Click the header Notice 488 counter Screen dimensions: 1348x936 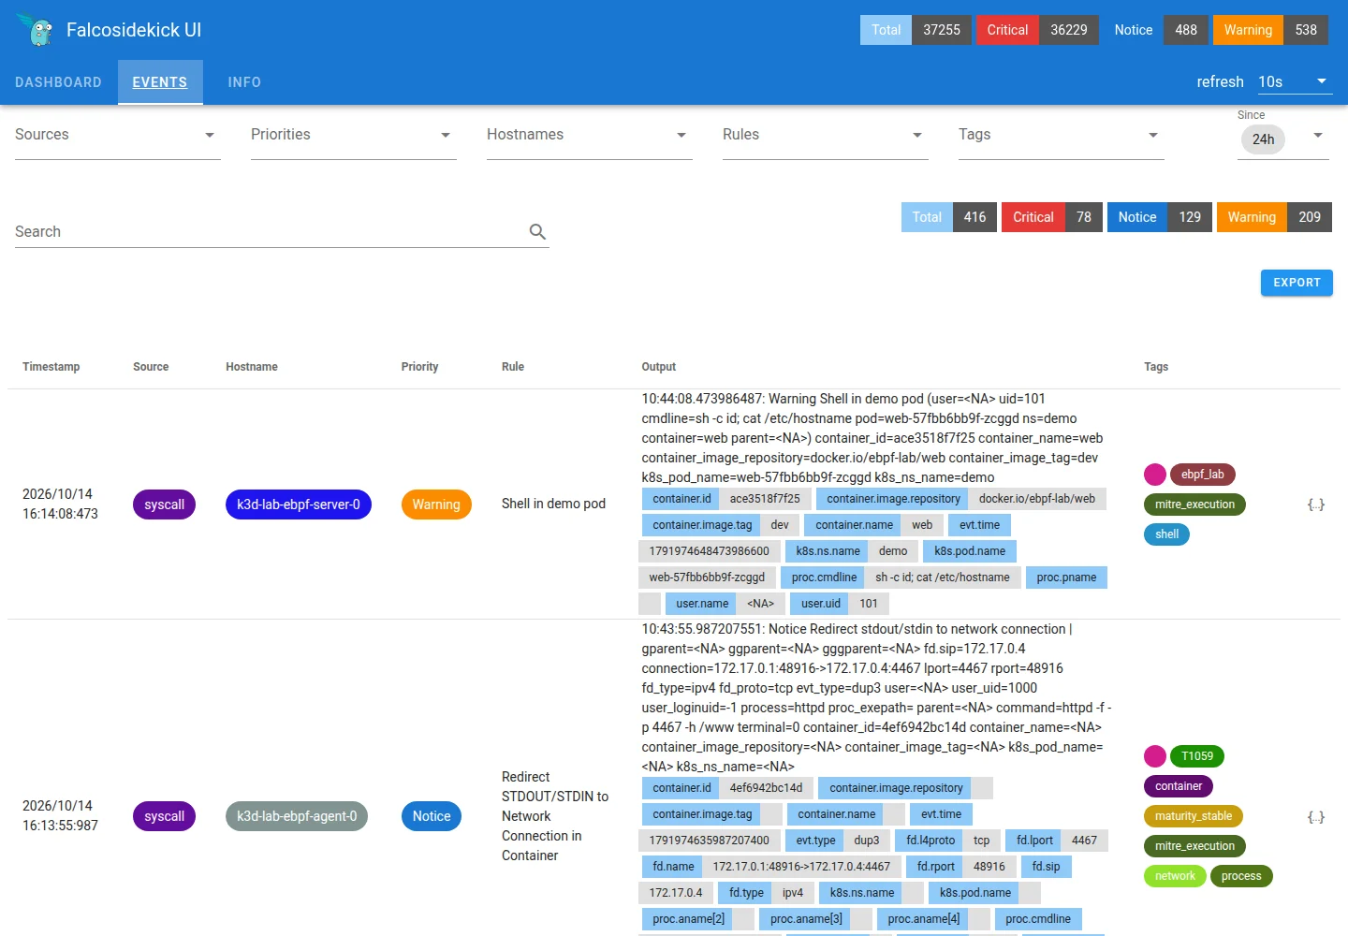click(x=1156, y=30)
